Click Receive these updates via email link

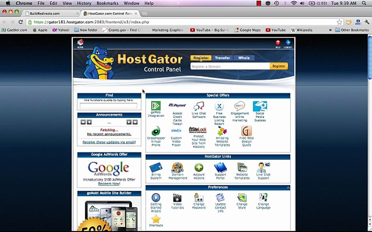108,142
